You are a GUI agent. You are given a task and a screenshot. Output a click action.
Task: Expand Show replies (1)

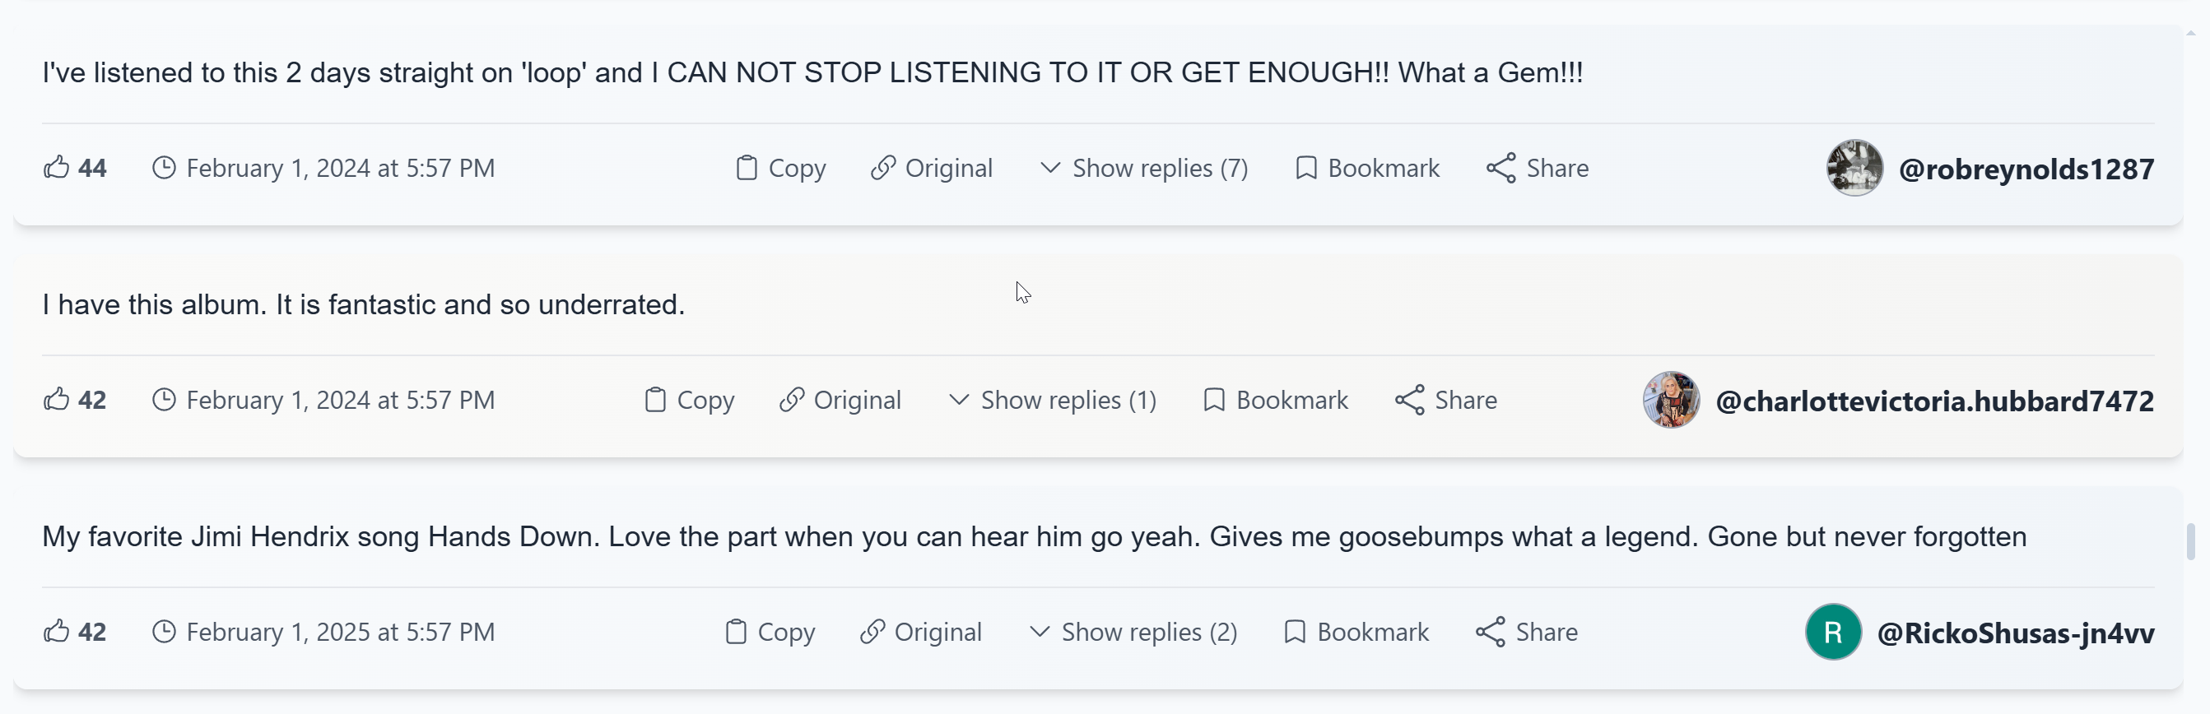[1053, 401]
